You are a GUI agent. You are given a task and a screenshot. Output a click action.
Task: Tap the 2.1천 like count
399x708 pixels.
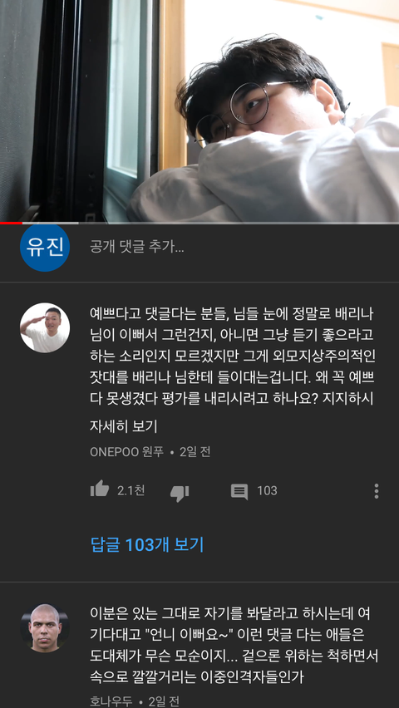coord(131,491)
